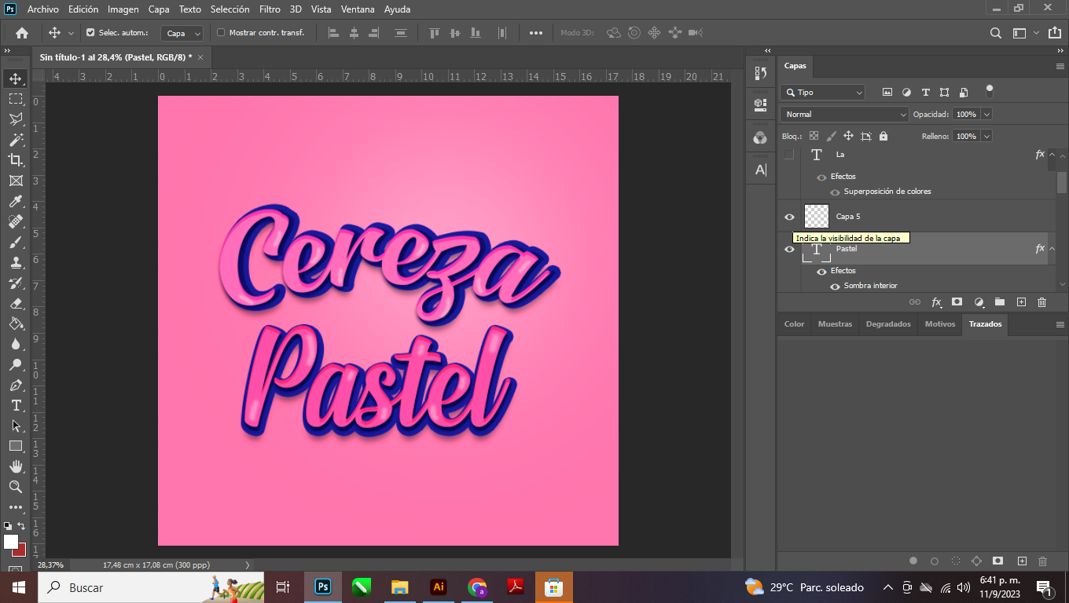Screen dimensions: 1069x603
Task: Toggle lock transparent pixels
Action: point(814,136)
